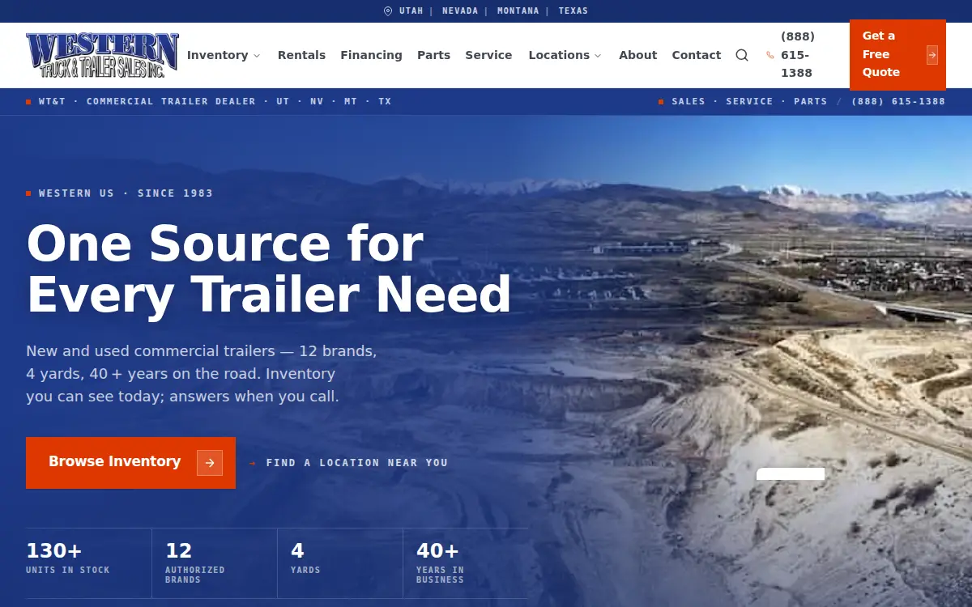Select the Utah location link
This screenshot has width=972, height=607.
(411, 11)
